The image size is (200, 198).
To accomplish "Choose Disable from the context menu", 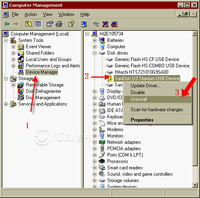I will pyautogui.click(x=157, y=92).
